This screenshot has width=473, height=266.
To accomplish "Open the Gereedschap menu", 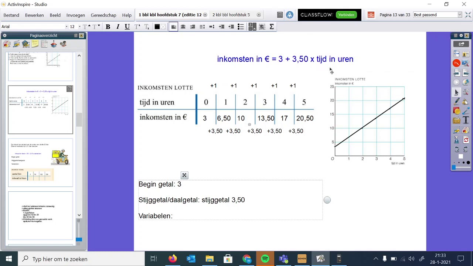I will 103,15.
